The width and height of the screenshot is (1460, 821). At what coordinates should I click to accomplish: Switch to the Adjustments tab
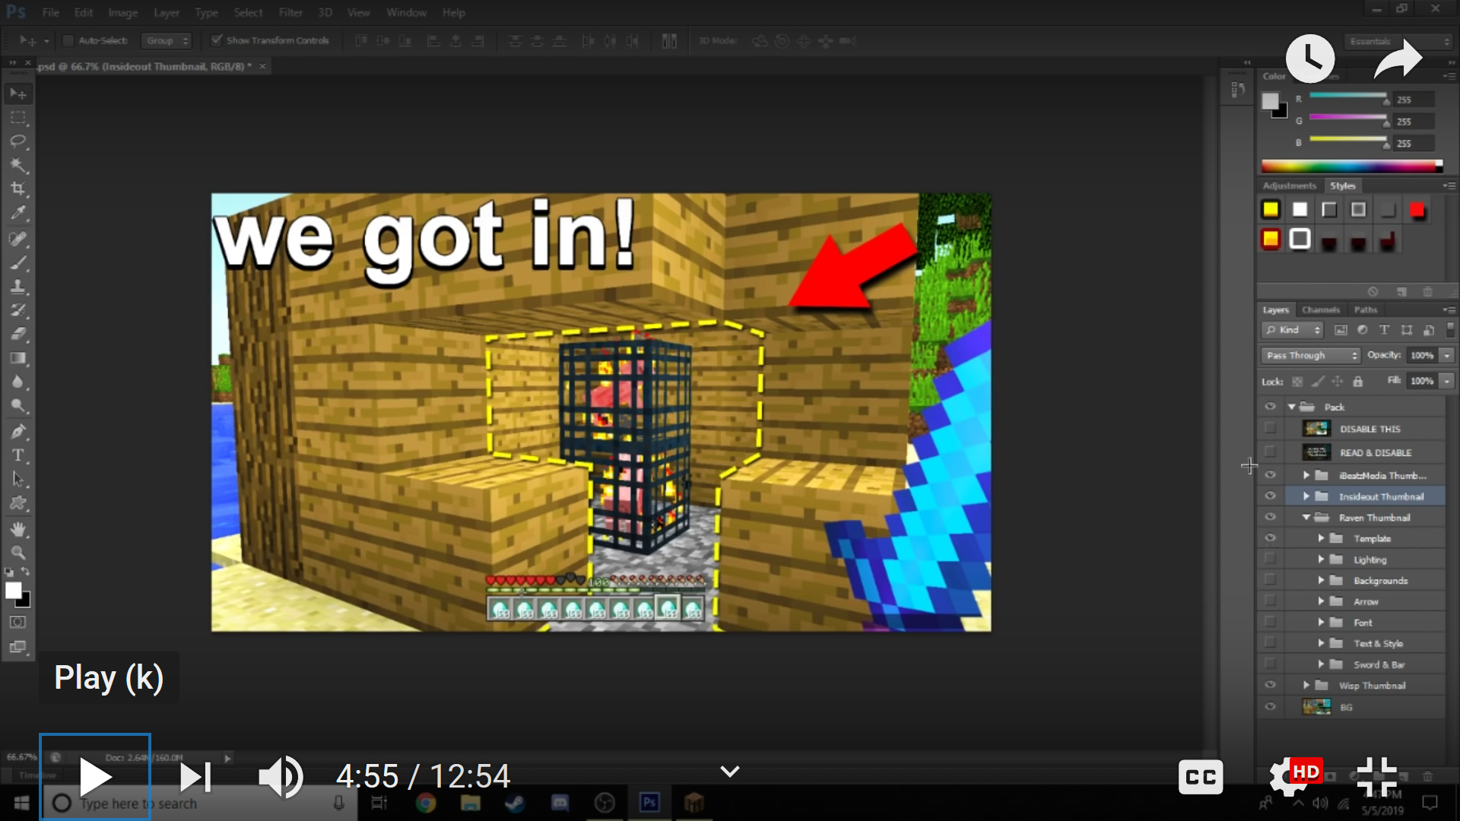1289,185
